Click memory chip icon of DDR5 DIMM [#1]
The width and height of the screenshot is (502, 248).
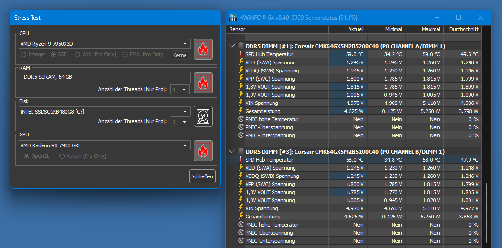click(241, 46)
